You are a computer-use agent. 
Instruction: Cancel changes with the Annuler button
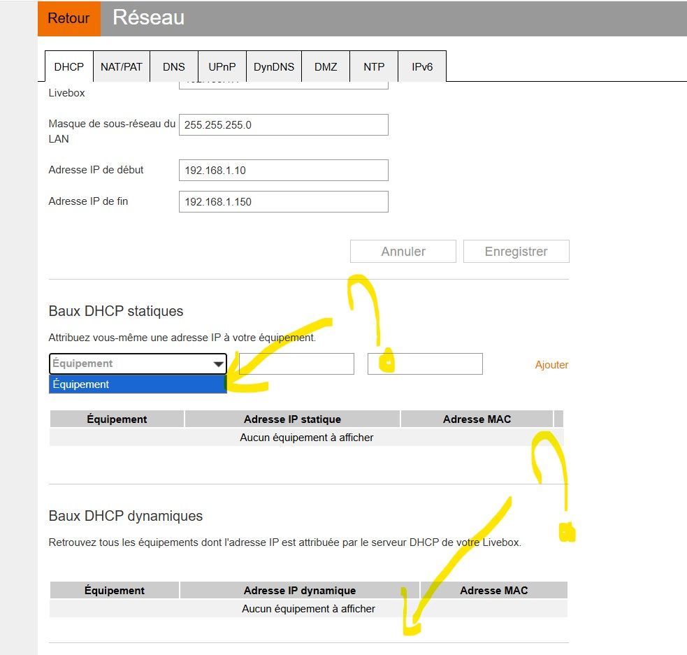(403, 252)
